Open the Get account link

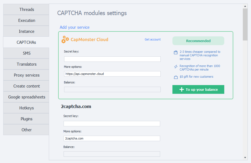pyautogui.click(x=153, y=39)
